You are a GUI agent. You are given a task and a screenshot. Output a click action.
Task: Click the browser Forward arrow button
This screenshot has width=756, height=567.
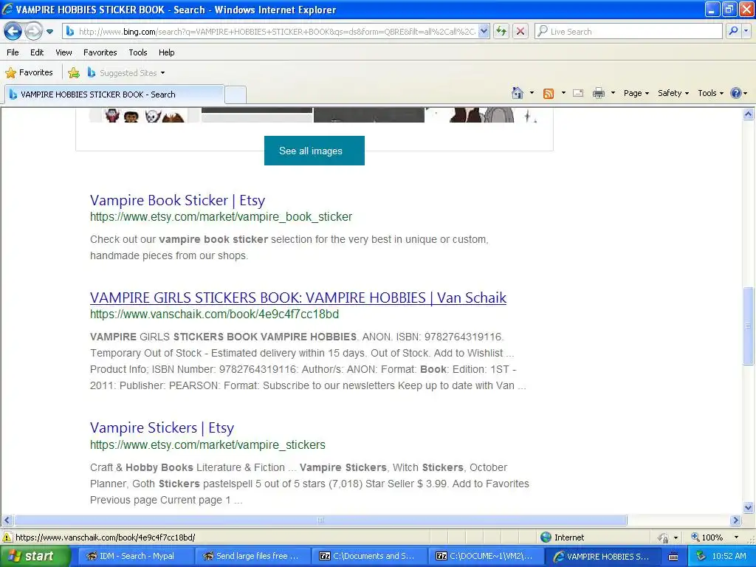(x=33, y=32)
